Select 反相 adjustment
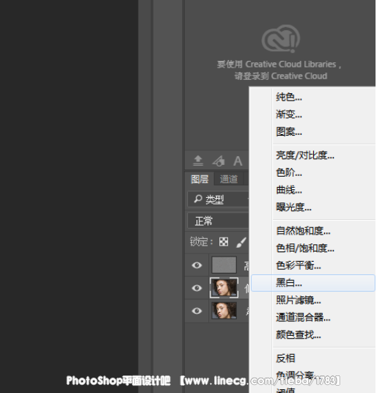 click(x=312, y=358)
